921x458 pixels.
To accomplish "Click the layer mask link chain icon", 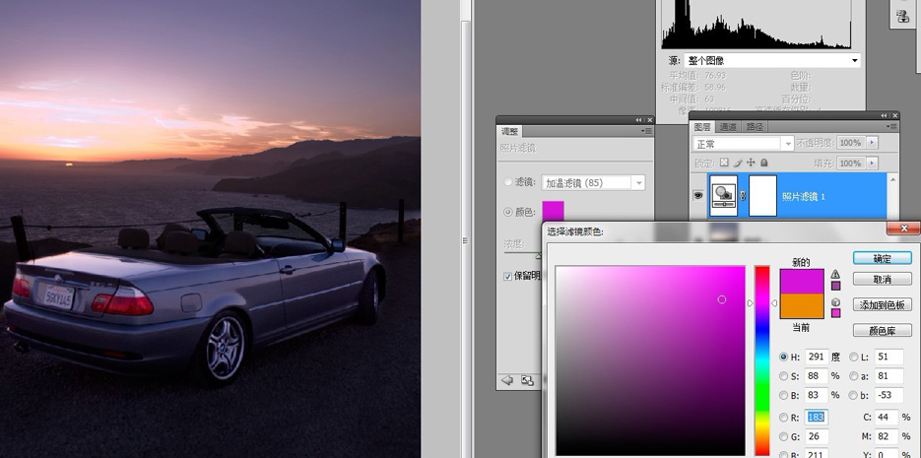I will [743, 196].
